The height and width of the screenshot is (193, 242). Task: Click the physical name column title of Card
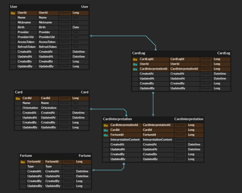pyautogui.click(x=85, y=92)
